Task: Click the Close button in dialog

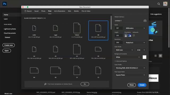Action: tap(131, 85)
